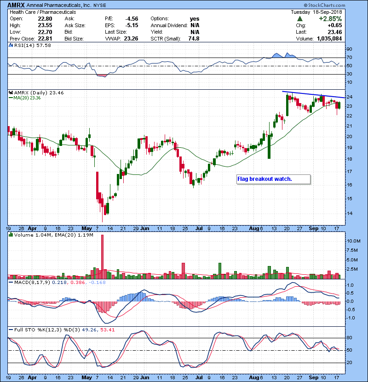Viewport: 368px width, 382px height.
Task: Click the MACD signal value 0.386
Action: pyautogui.click(x=78, y=283)
